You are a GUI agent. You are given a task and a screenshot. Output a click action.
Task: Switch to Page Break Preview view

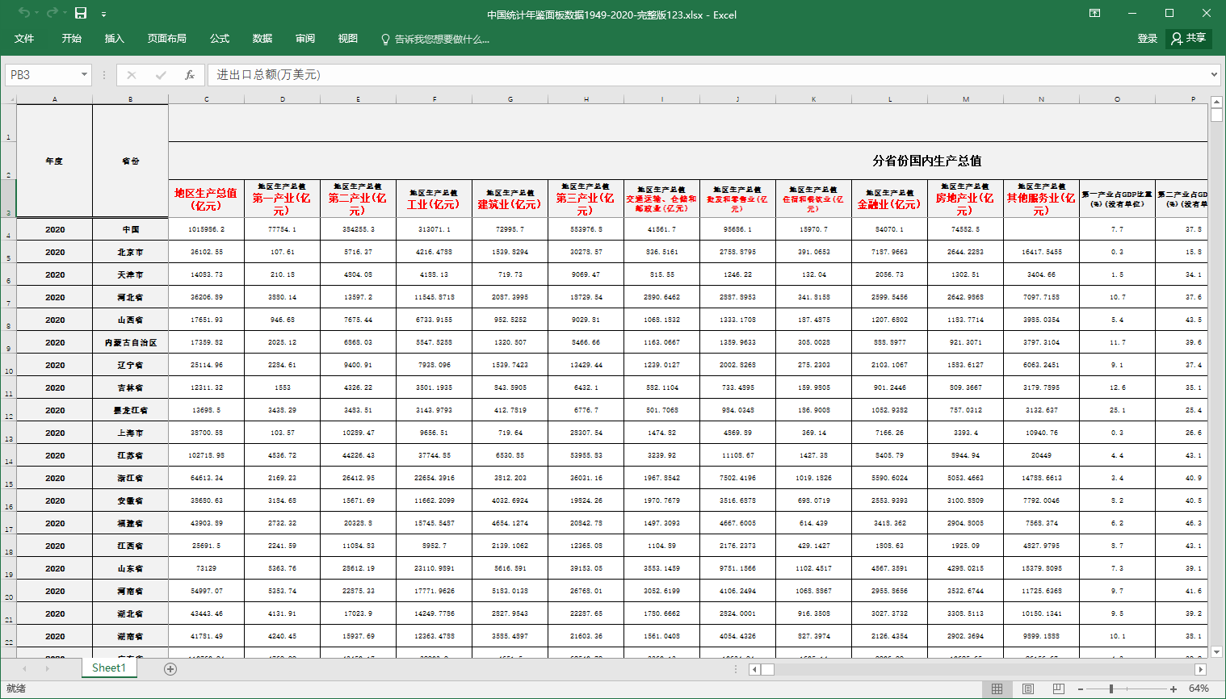click(x=1058, y=689)
